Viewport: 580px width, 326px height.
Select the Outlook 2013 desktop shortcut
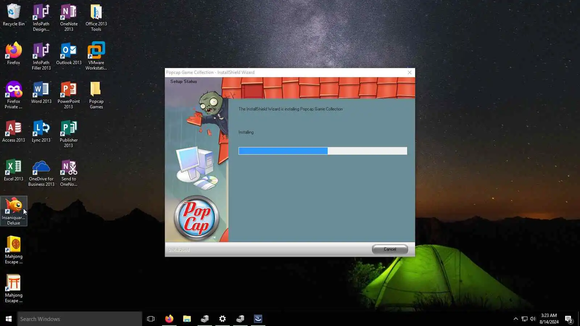(69, 54)
